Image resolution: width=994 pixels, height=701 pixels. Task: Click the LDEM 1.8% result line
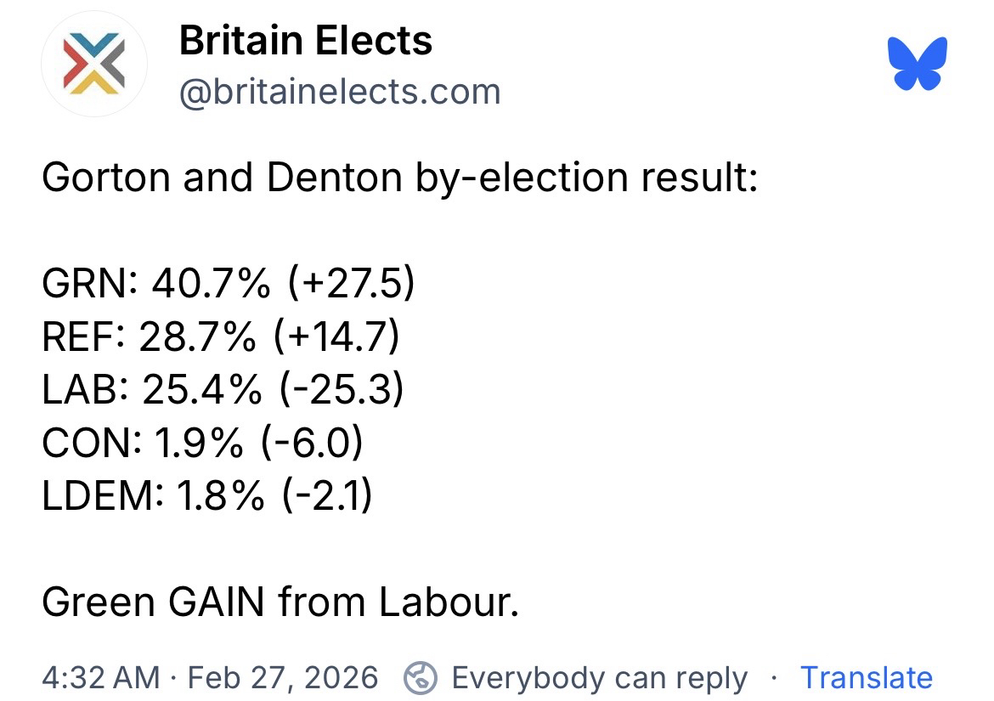click(207, 495)
